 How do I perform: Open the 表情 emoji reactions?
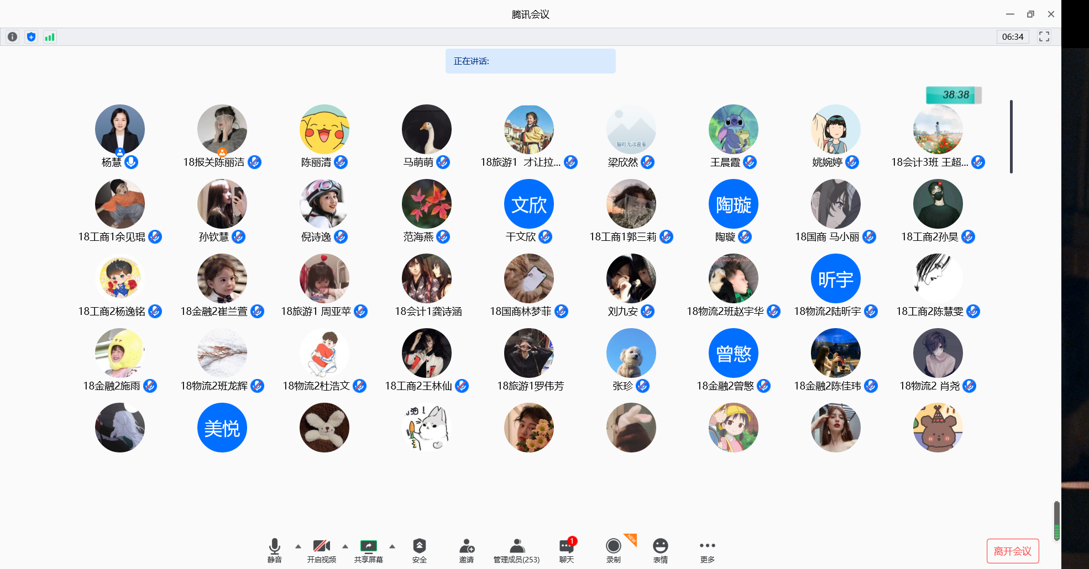point(660,550)
